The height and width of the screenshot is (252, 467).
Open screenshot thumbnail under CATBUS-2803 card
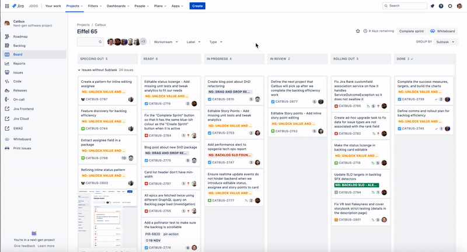107,219
